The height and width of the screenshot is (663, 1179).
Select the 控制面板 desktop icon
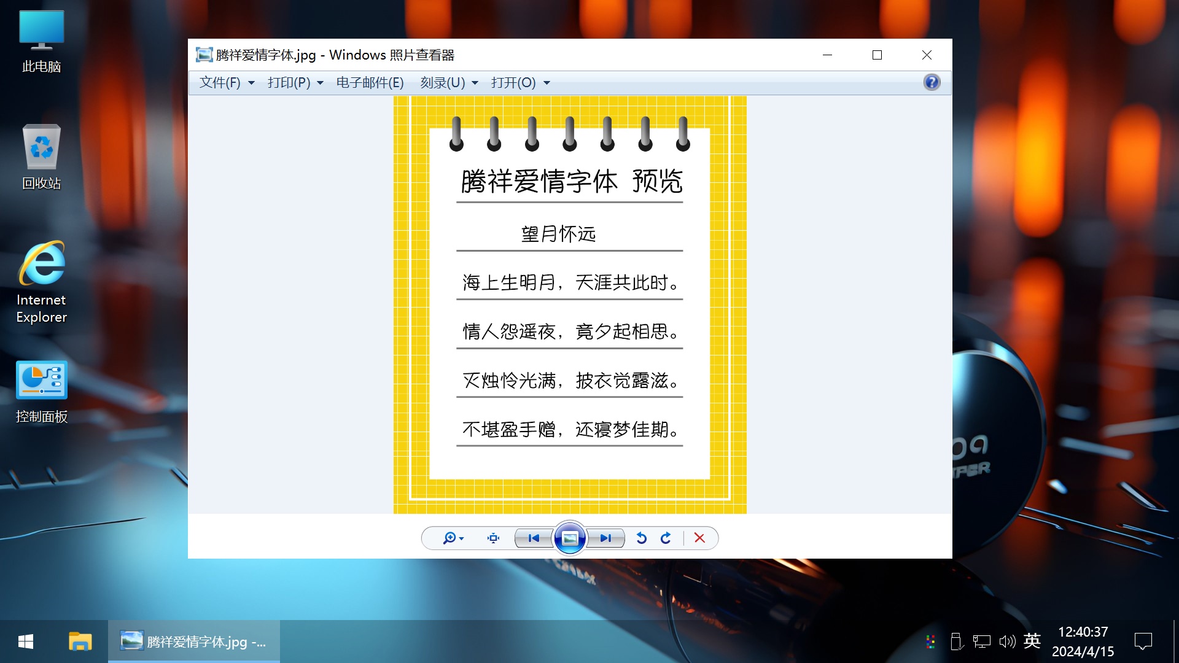(x=42, y=392)
